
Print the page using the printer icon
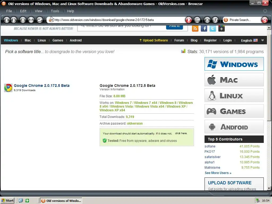click(x=31, y=20)
